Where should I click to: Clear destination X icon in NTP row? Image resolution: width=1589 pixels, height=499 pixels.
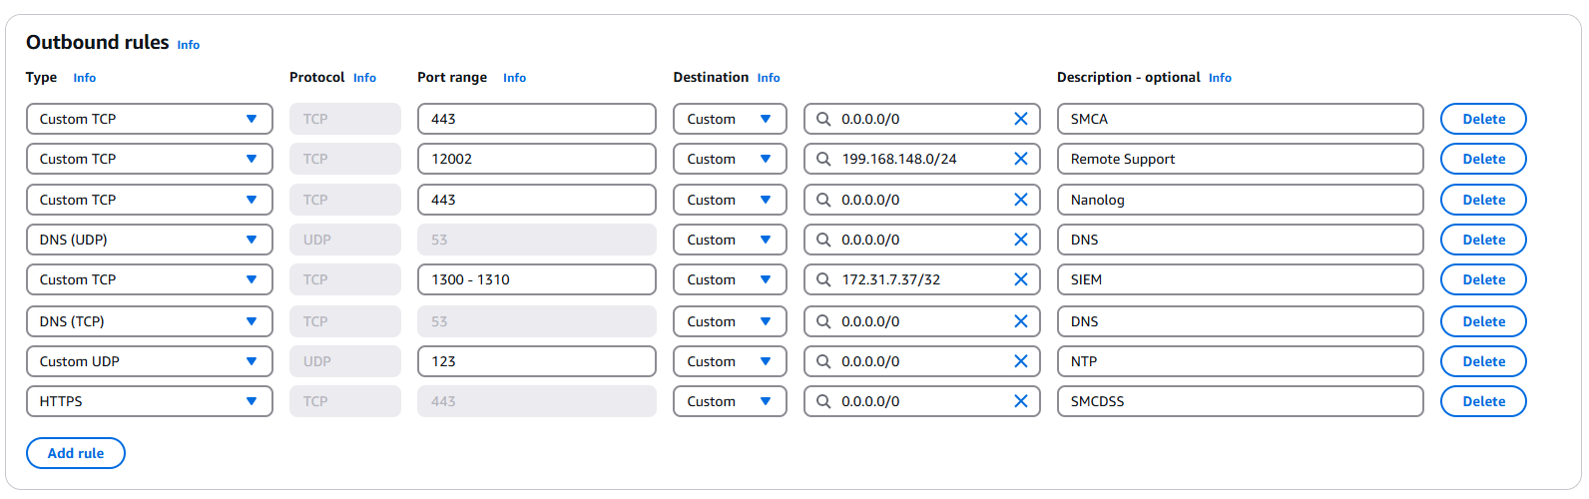tap(1020, 361)
